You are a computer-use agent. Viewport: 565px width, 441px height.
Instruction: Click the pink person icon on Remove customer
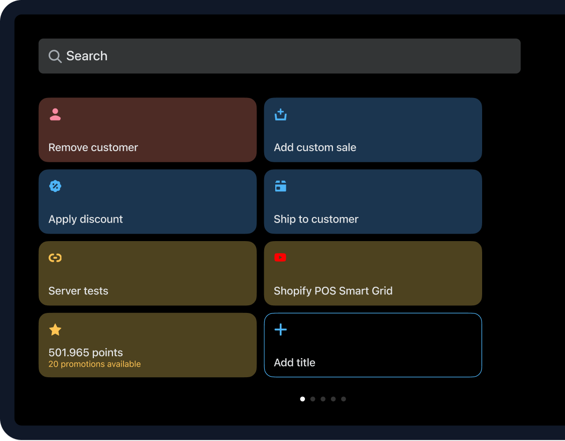tap(55, 114)
